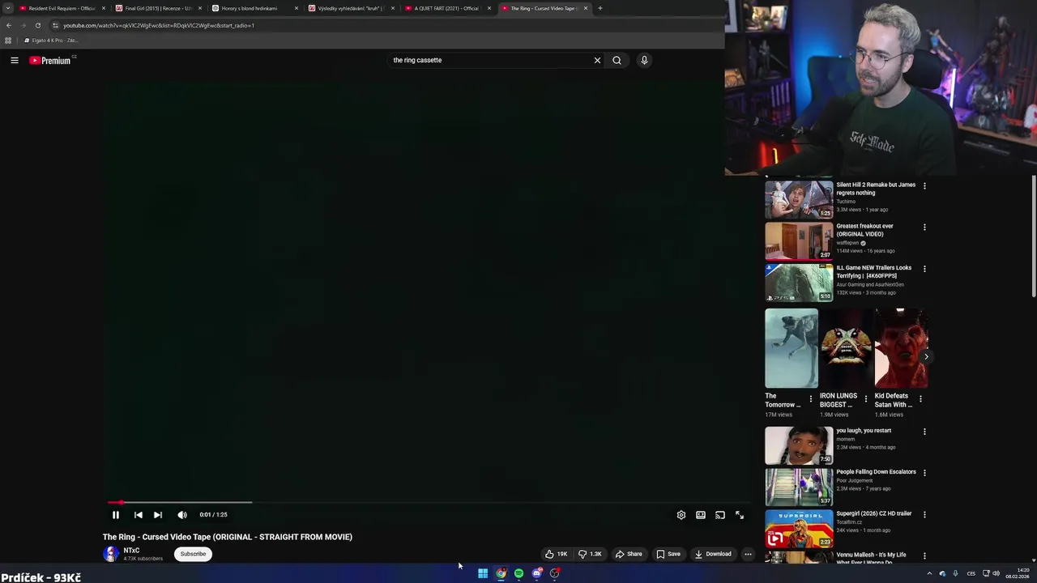Dislike the video with 1.3K dislikes
This screenshot has height=583, width=1037.
(591, 554)
